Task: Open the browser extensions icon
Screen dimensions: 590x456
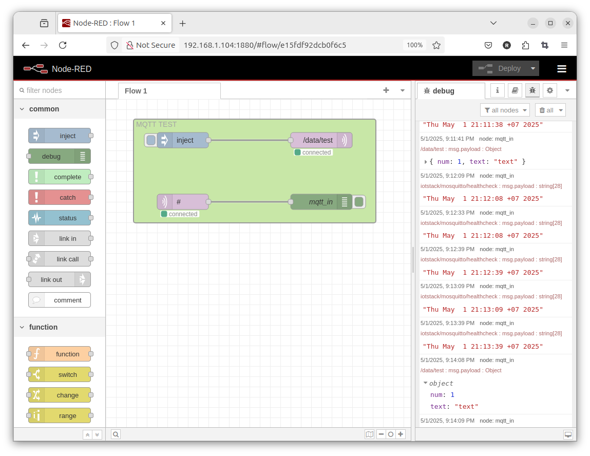Action: pos(526,45)
